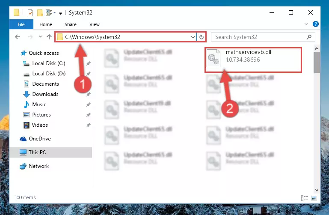Expand the ribbon with chevron arrow

tap(306, 24)
